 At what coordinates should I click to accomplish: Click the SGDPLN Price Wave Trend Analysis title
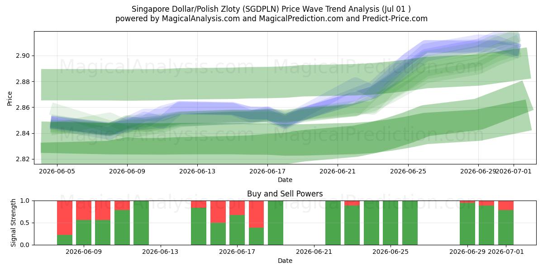pyautogui.click(x=271, y=9)
